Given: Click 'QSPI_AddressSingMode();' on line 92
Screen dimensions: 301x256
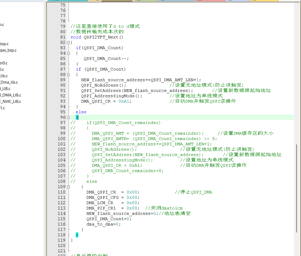Looking at the screenshot, I should click(x=112, y=96).
